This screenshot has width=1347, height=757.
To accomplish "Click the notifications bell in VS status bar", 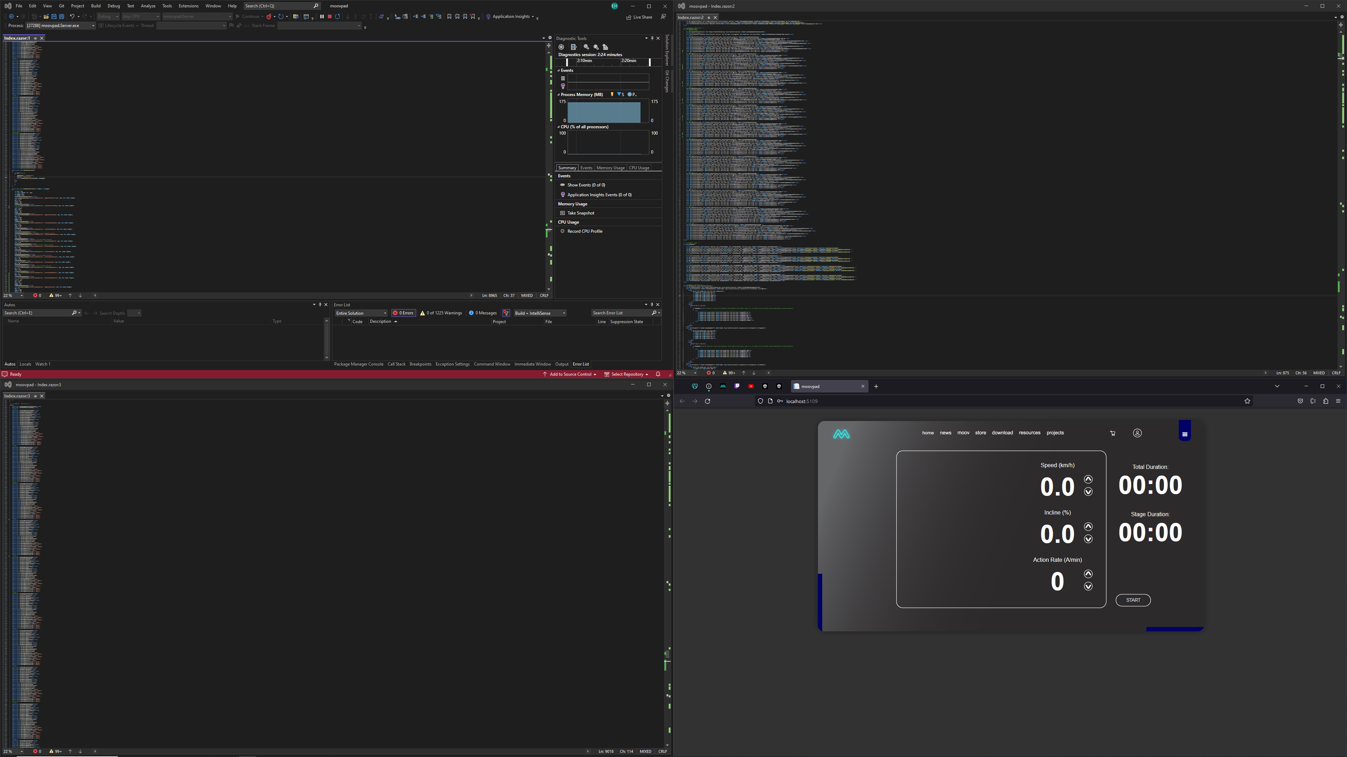I will pos(658,374).
